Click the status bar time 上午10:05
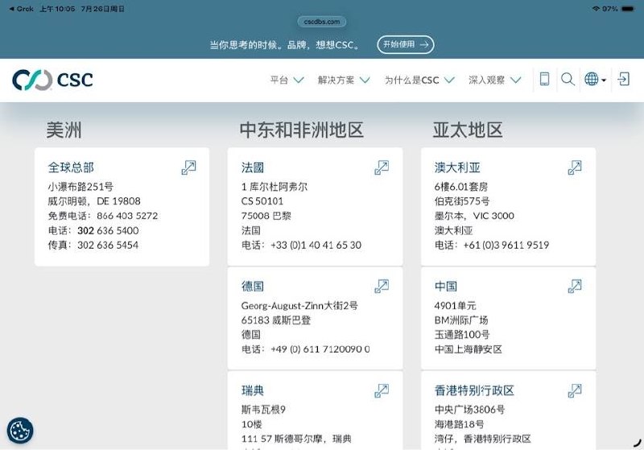The width and height of the screenshot is (644, 450). (x=57, y=9)
